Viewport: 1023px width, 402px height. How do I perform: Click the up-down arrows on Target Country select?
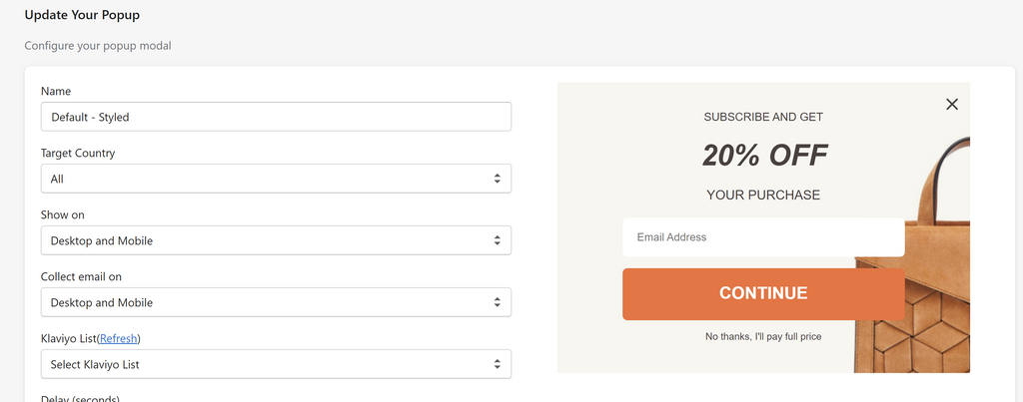pyautogui.click(x=498, y=179)
